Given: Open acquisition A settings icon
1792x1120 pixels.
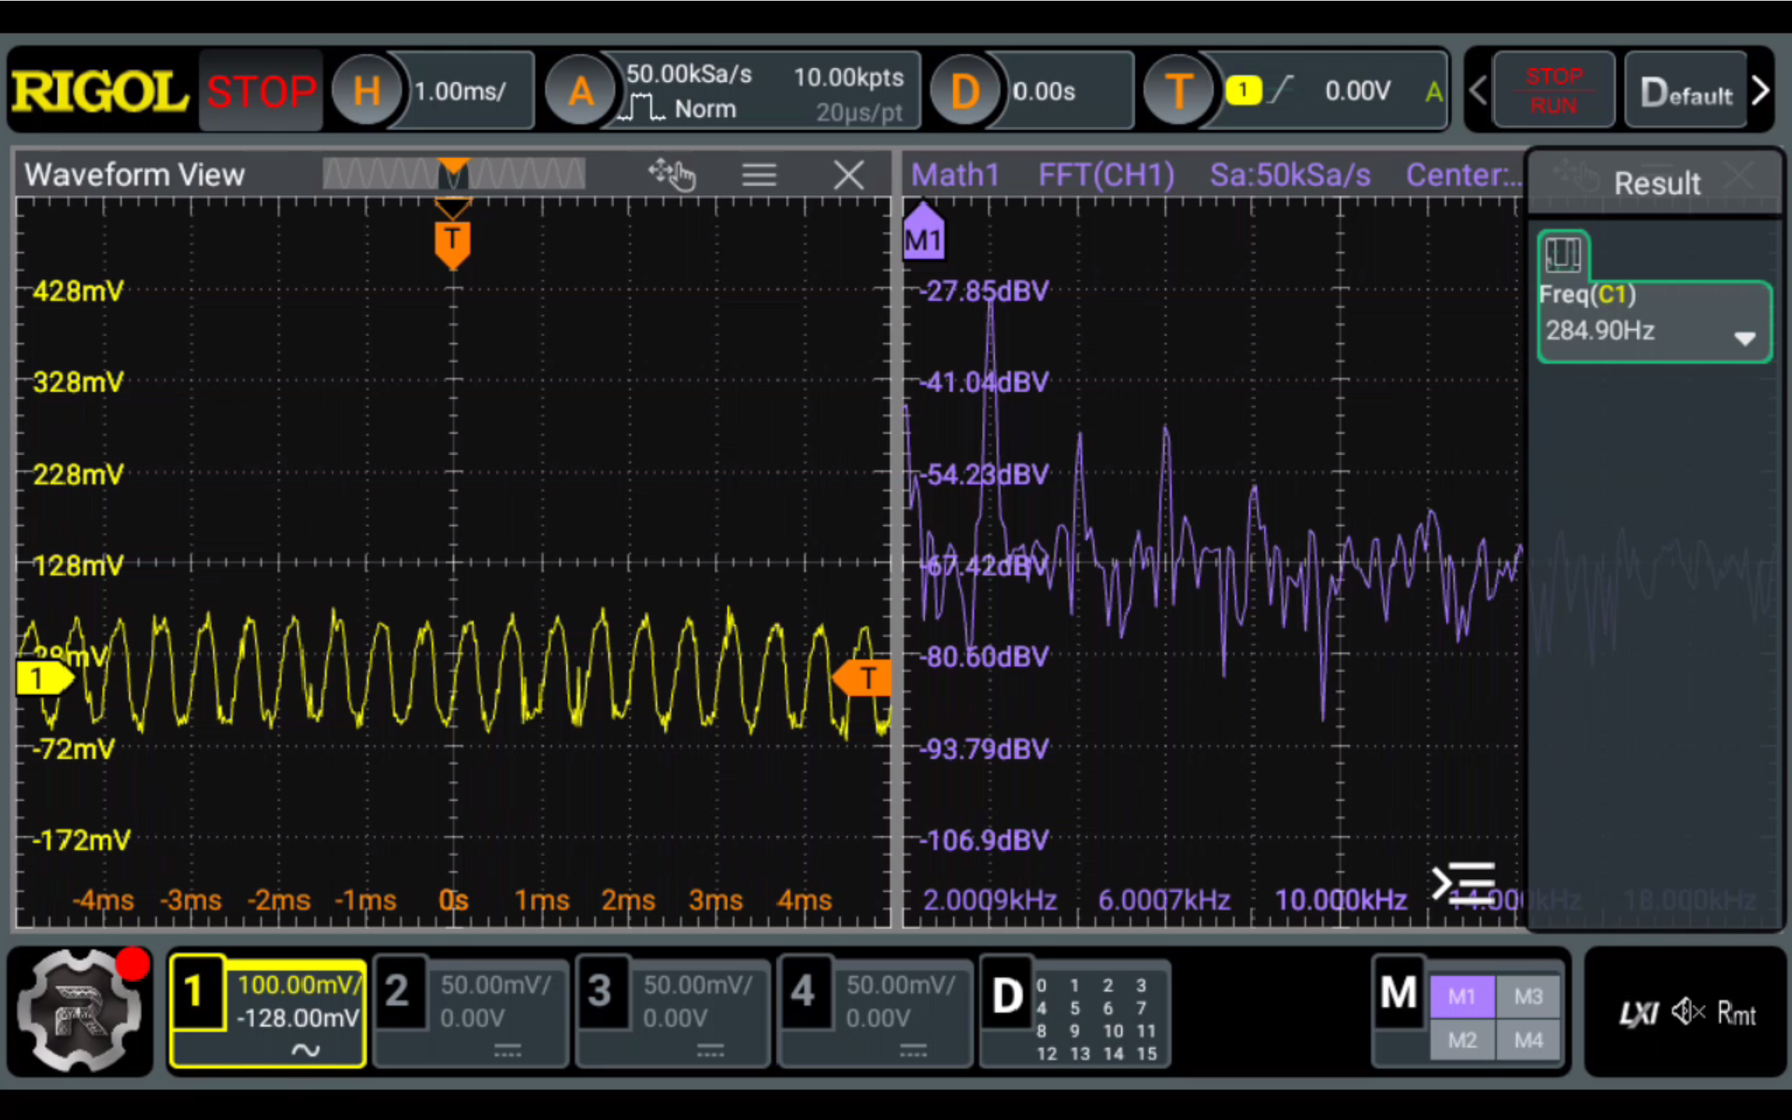Looking at the screenshot, I should click(x=580, y=92).
